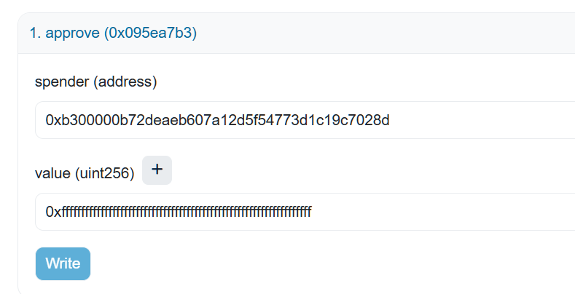
Task: Click the "1." number in the header
Action: click(x=35, y=33)
